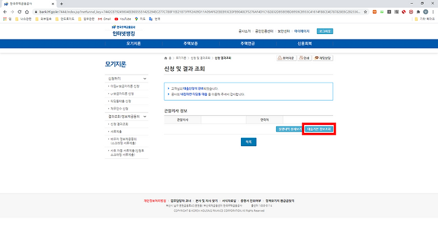Click the red circle arrow extension icon
438x236 pixels.
point(411,12)
